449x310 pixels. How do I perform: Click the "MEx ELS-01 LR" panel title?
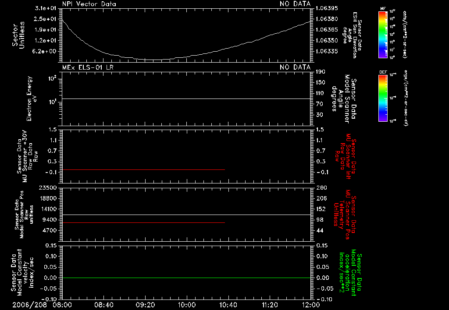point(88,67)
